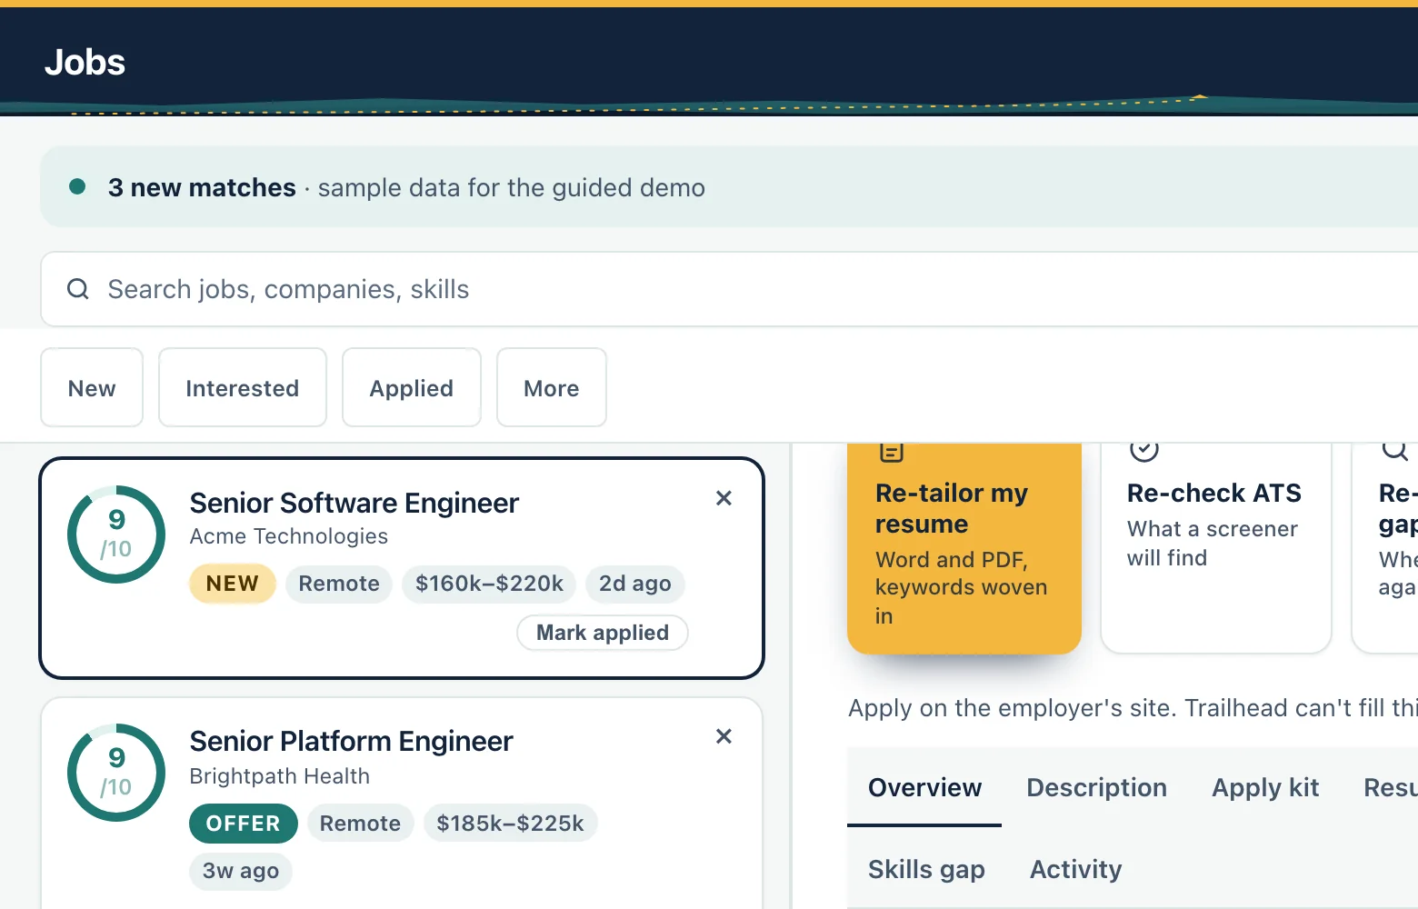Switch to the Description tab
The image size is (1418, 909).
[1096, 787]
